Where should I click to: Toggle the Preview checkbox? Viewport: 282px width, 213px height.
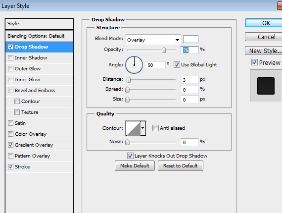tap(254, 62)
